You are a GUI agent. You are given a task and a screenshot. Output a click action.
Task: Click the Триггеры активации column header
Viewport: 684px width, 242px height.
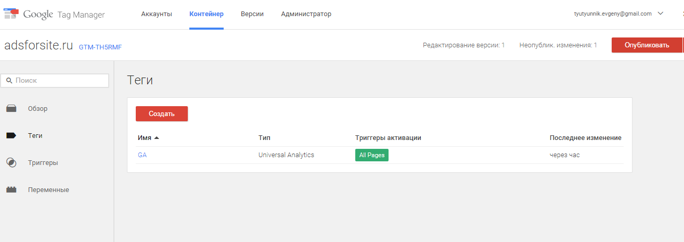click(x=388, y=138)
